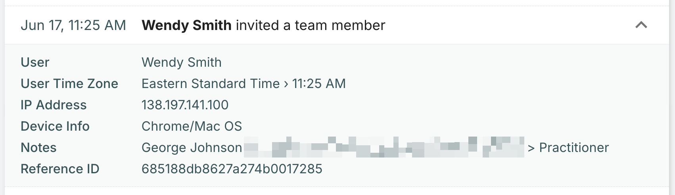Screen dimensions: 675x195
Task: Click the Jun 17, 11:25 AM timestamp
Action: coord(73,25)
